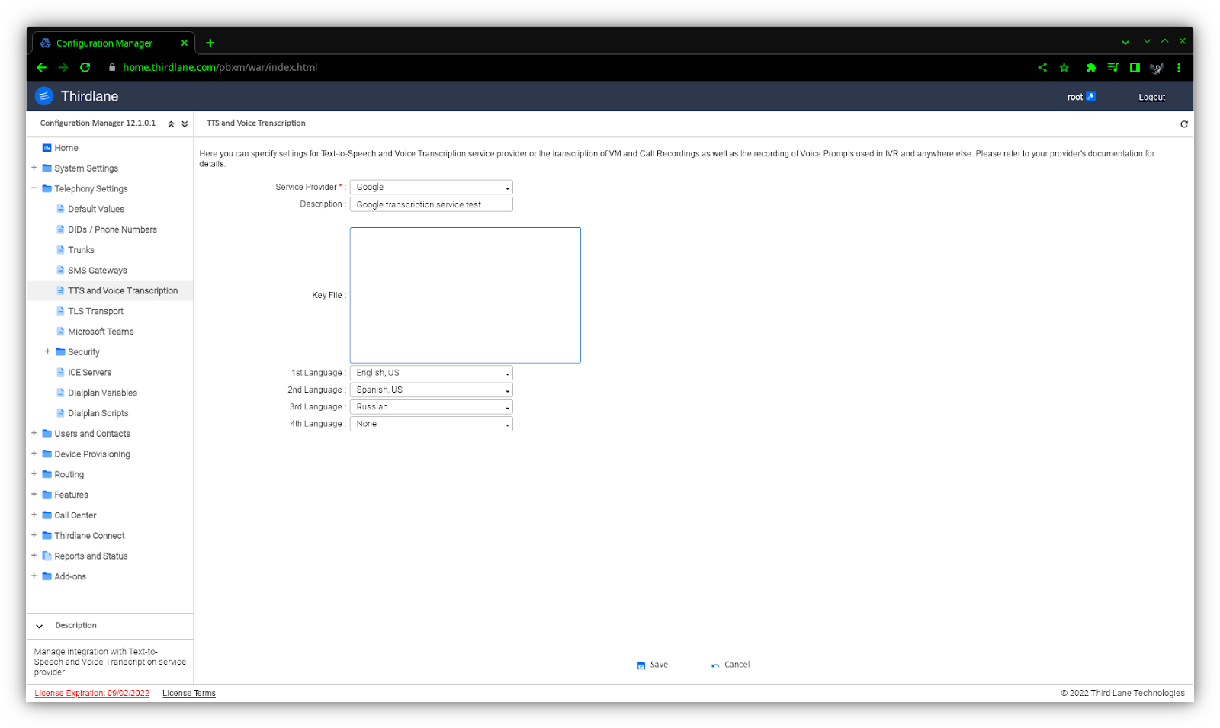Expand the Features folder

pyautogui.click(x=34, y=495)
